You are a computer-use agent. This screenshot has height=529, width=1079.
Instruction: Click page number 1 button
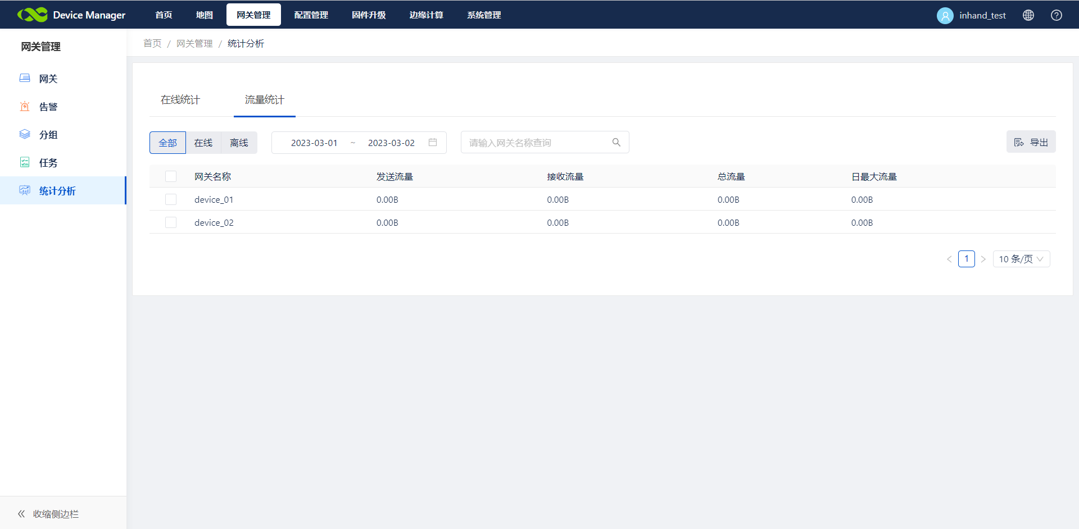tap(967, 259)
